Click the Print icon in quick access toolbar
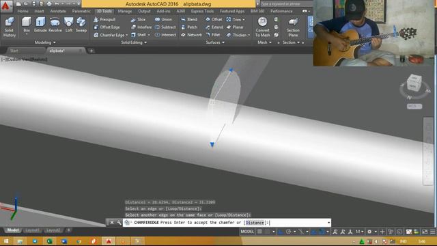 49,4
